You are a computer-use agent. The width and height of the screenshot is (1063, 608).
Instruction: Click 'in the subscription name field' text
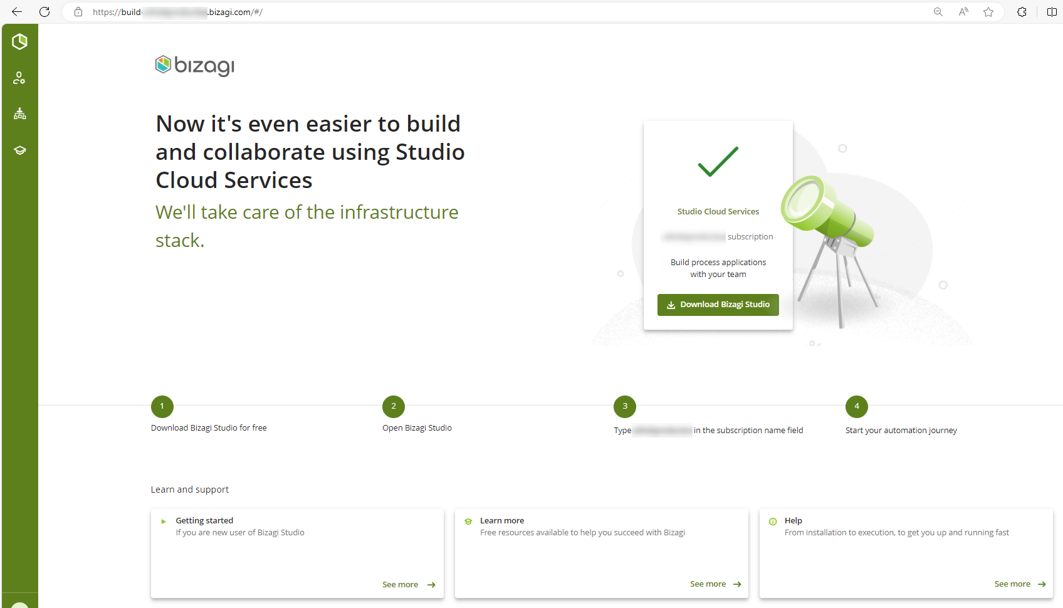(748, 431)
